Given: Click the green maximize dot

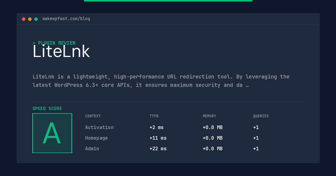Looking at the screenshot, I should coord(36,19).
